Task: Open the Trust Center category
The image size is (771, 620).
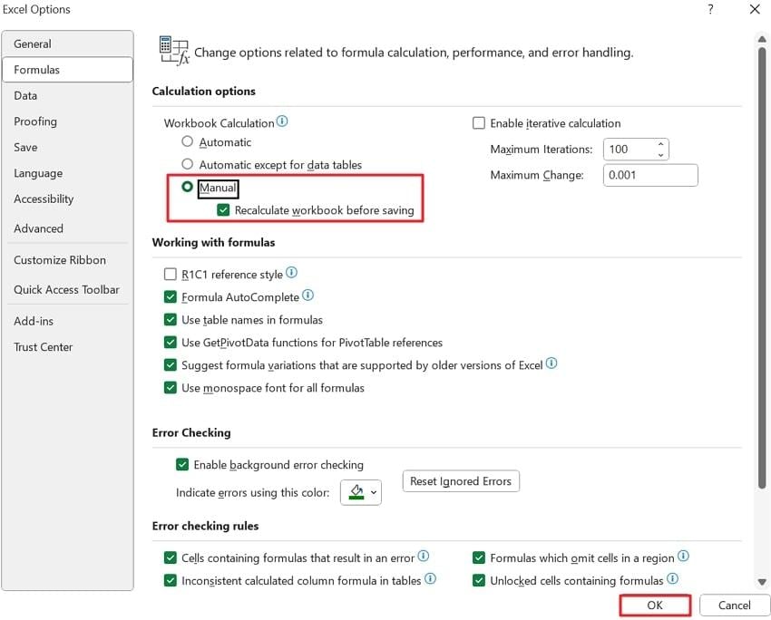Action: (67, 347)
